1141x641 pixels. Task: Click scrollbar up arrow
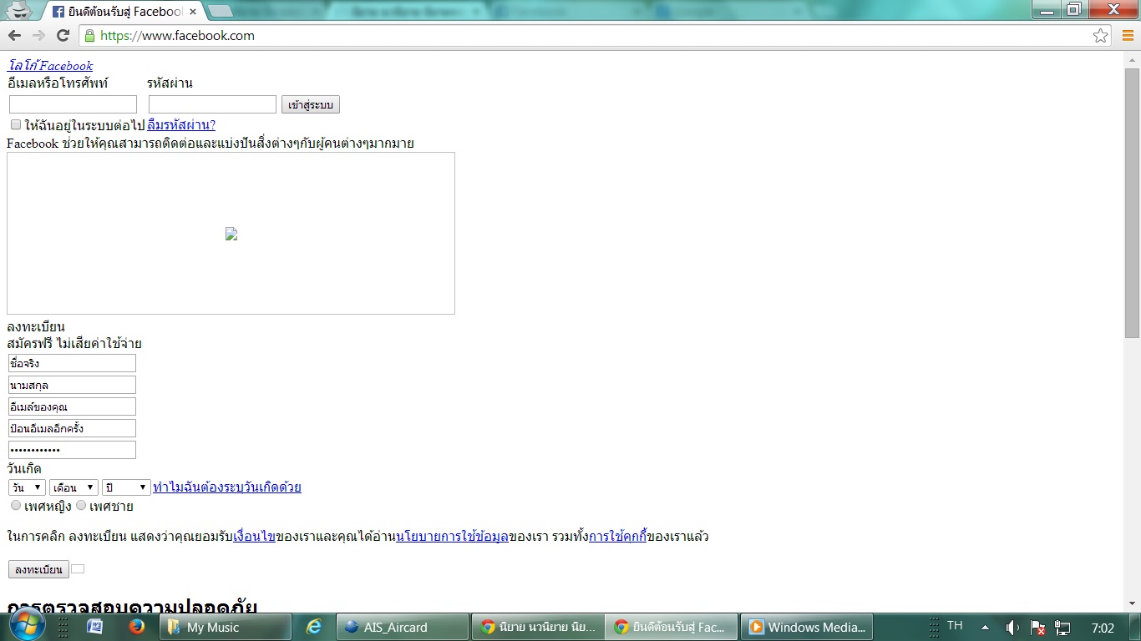pyautogui.click(x=1132, y=60)
